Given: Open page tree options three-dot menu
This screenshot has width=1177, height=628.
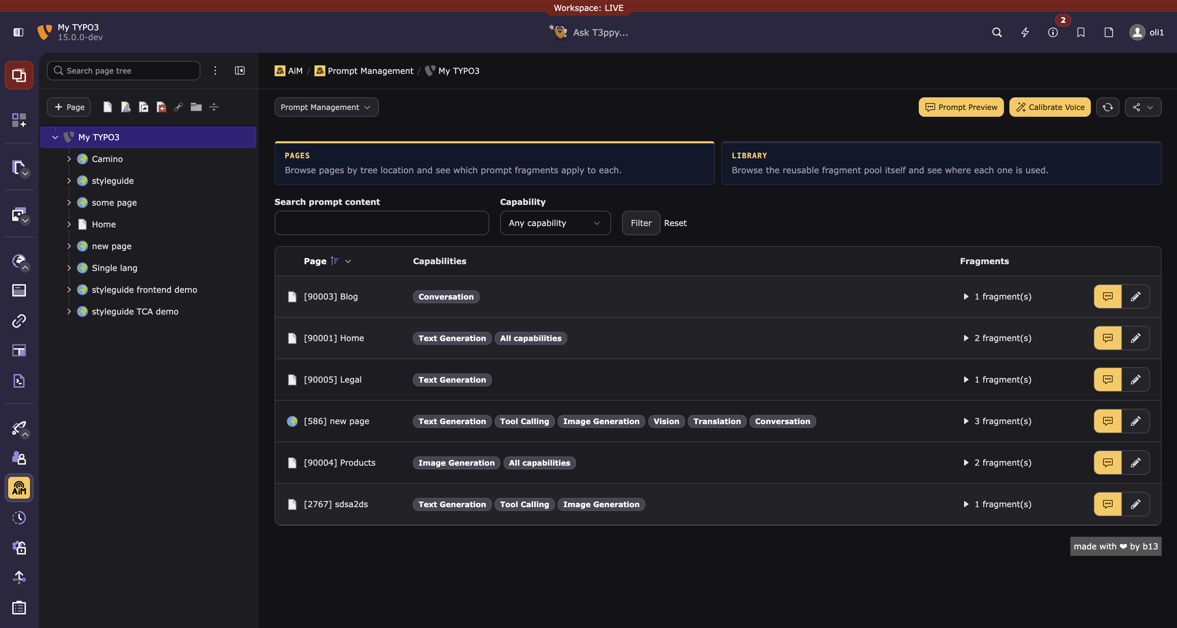Looking at the screenshot, I should click(215, 71).
